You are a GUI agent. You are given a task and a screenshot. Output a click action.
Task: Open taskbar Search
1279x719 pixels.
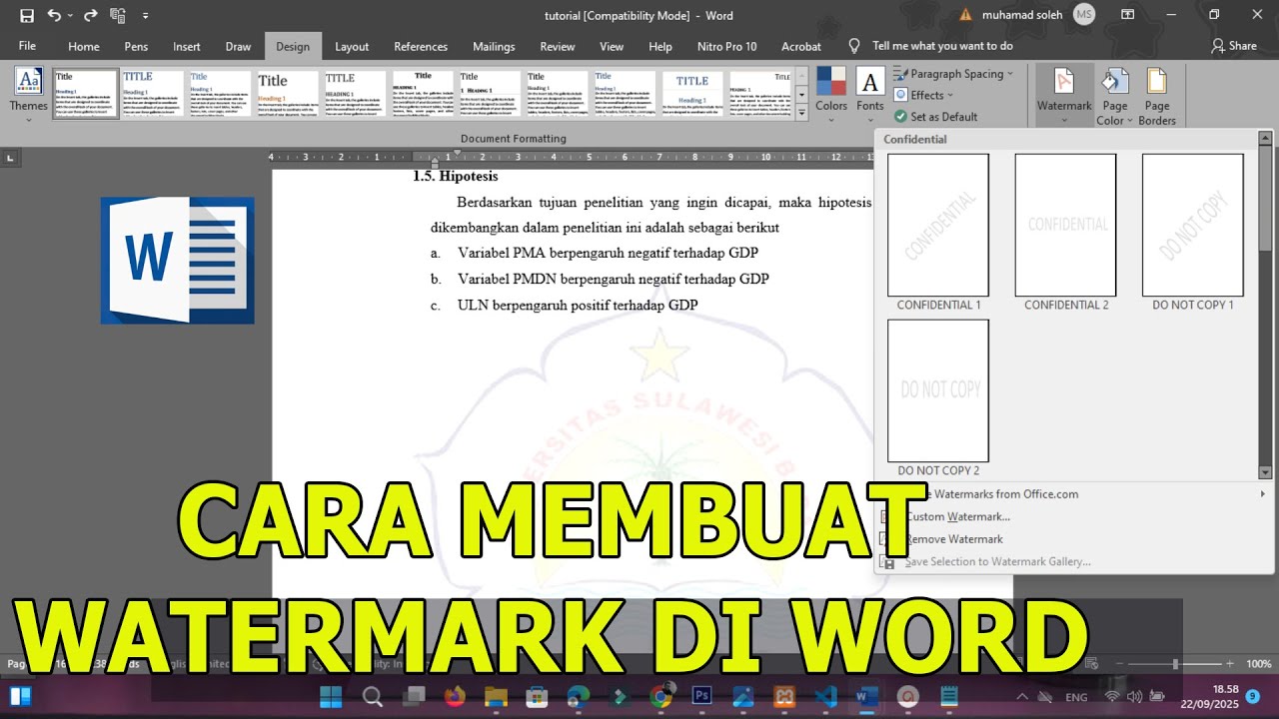pyautogui.click(x=372, y=696)
